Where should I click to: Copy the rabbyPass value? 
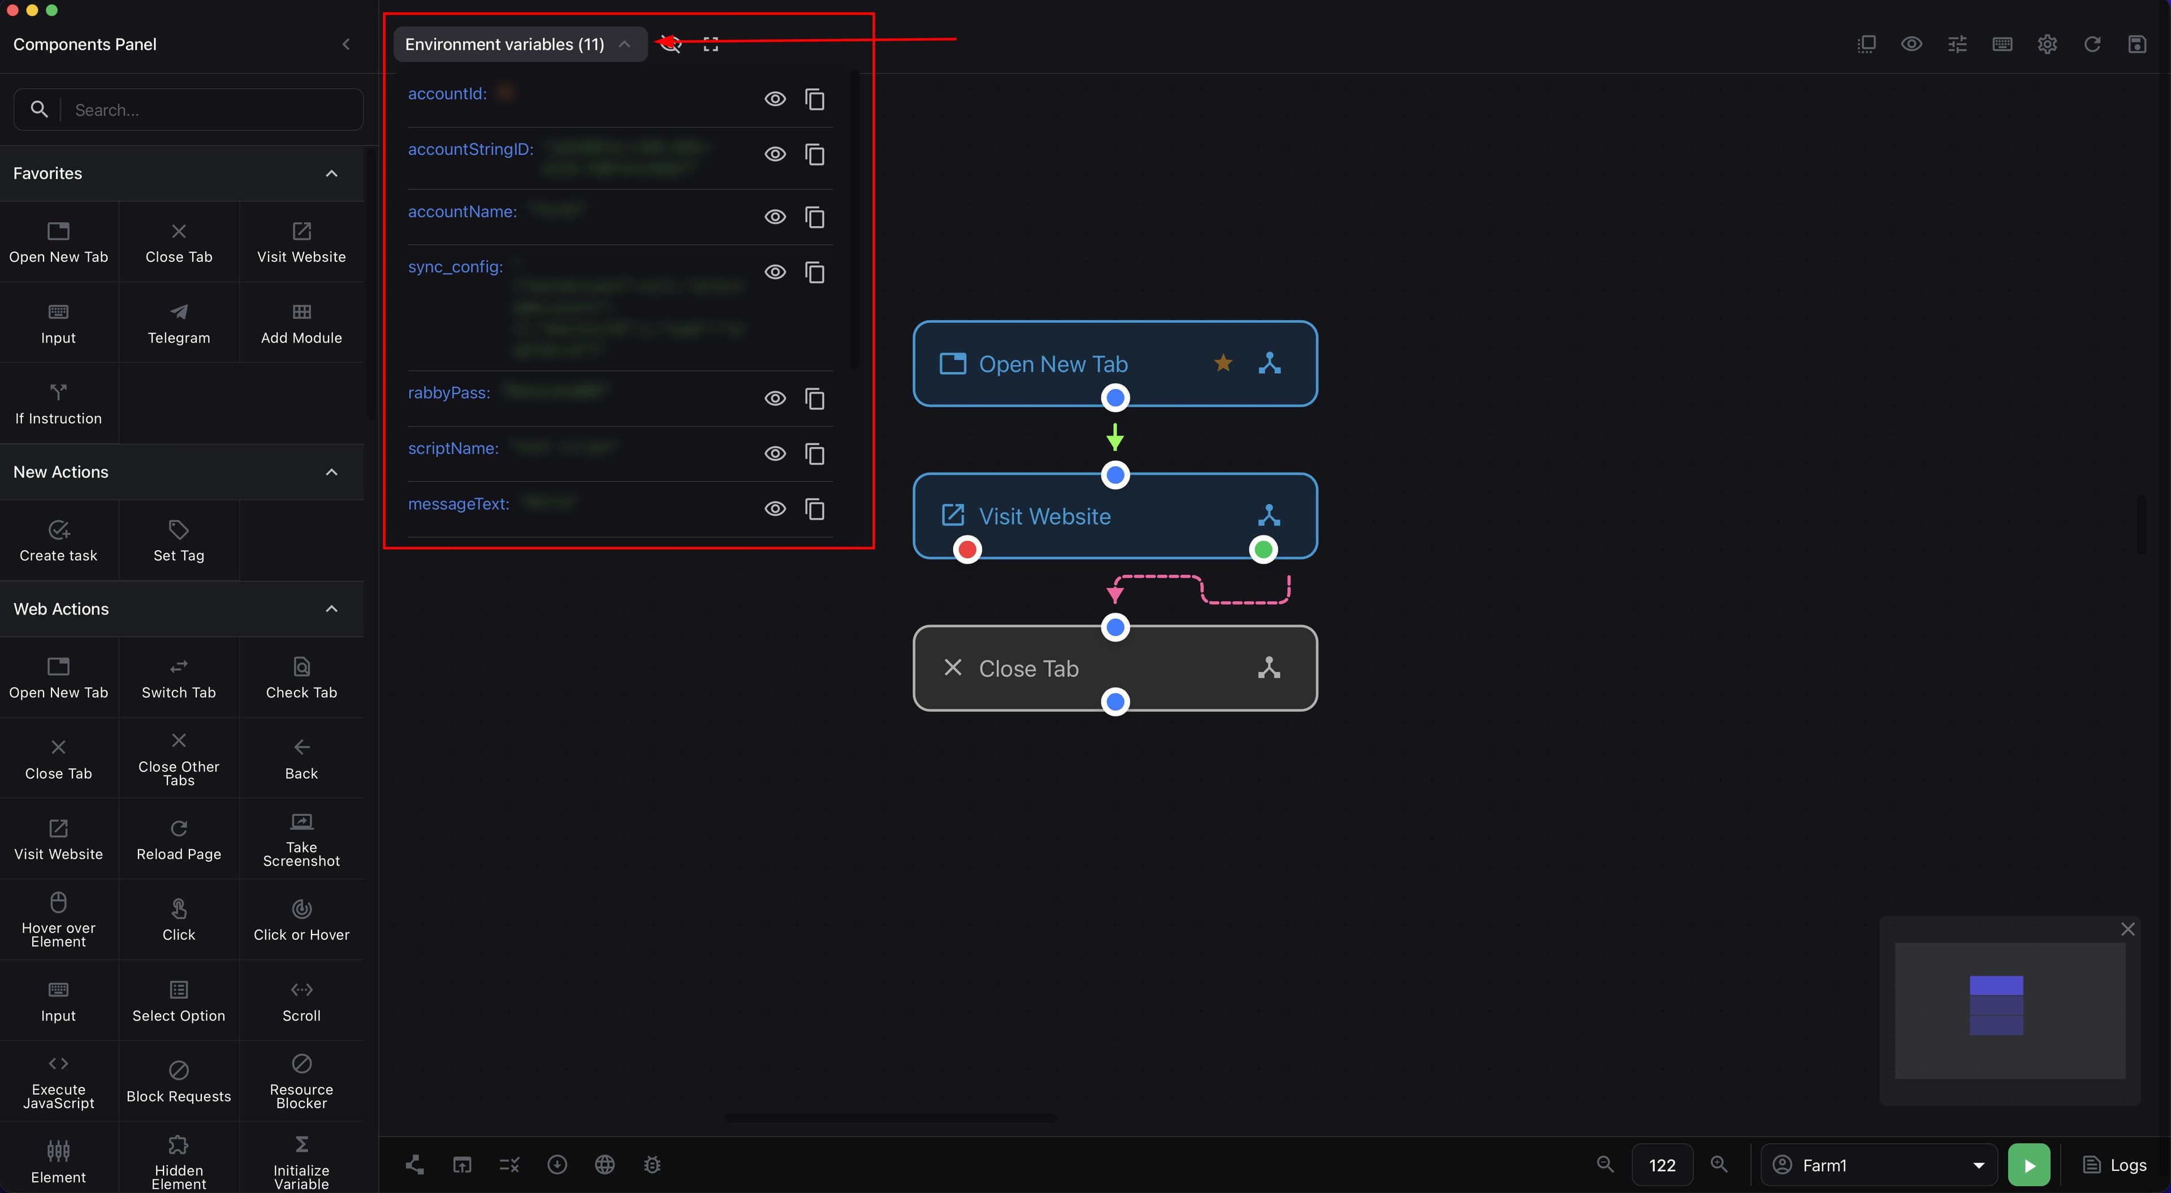814,399
